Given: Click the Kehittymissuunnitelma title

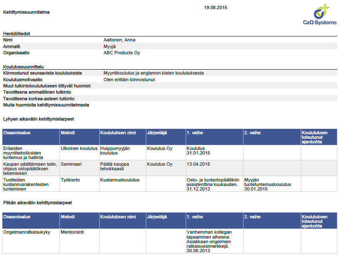Looking at the screenshot, I should coord(26,12).
